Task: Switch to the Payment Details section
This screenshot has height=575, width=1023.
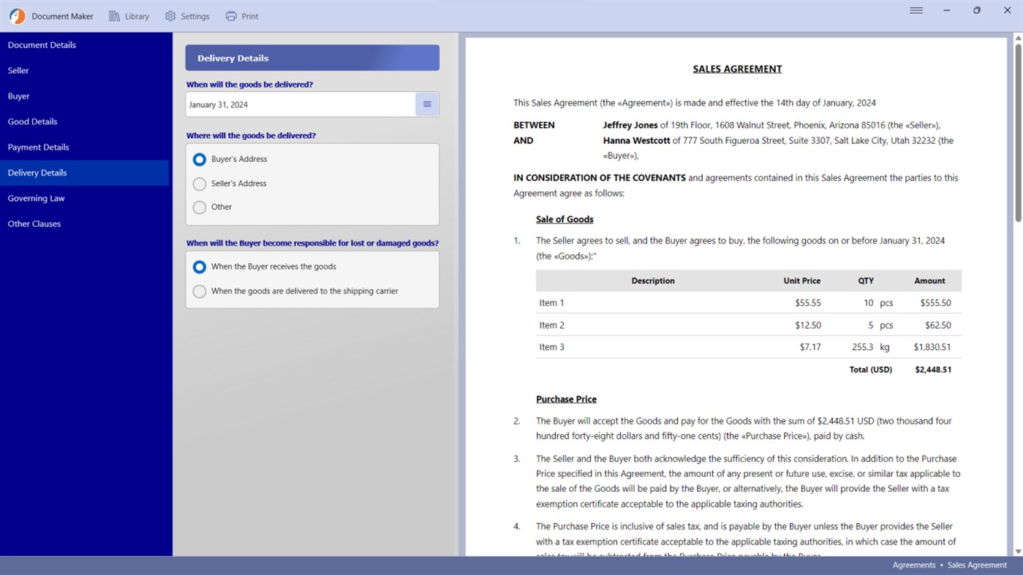Action: [38, 147]
